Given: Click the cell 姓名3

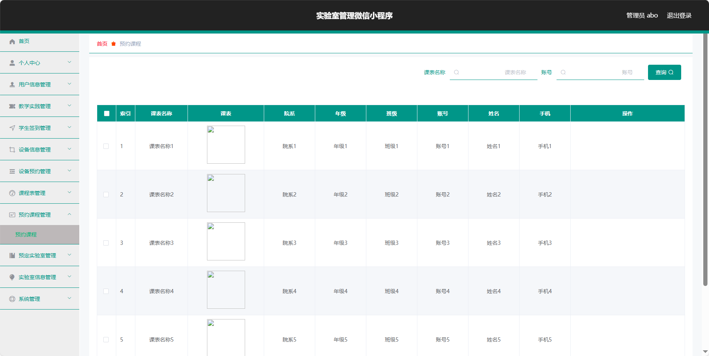Looking at the screenshot, I should [x=494, y=243].
